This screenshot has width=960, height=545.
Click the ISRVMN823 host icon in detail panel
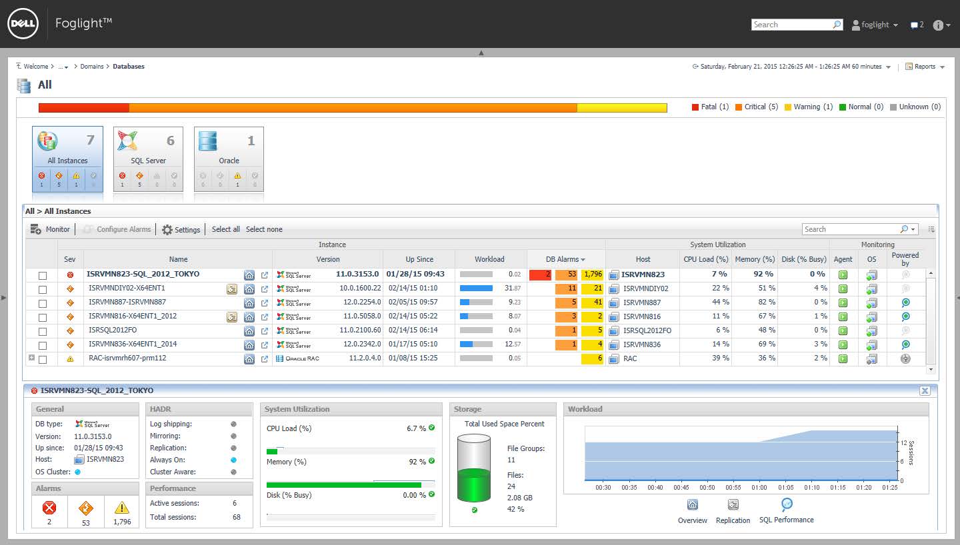(79, 460)
